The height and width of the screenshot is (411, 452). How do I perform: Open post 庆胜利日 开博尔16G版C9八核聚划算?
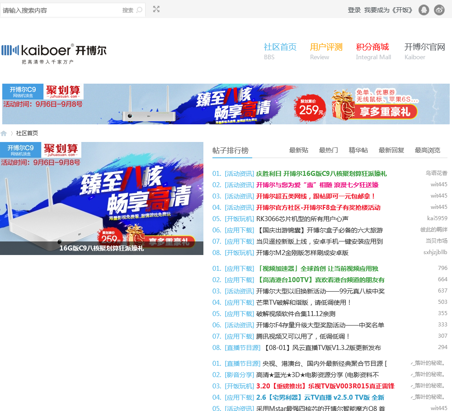(321, 174)
